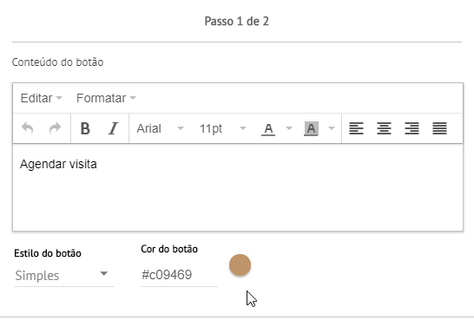Redo the last action
This screenshot has width=474, height=333.
(x=55, y=128)
